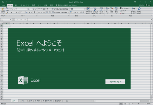Click the Insert Function fx button
This screenshot has height=105, width=153.
pyautogui.click(x=25, y=20)
